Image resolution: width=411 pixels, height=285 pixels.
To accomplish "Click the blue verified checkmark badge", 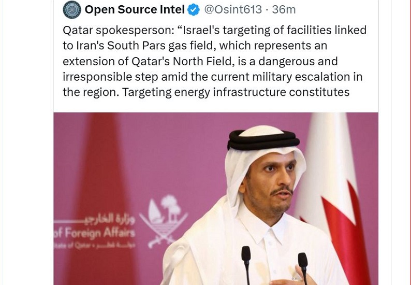I will coord(194,9).
